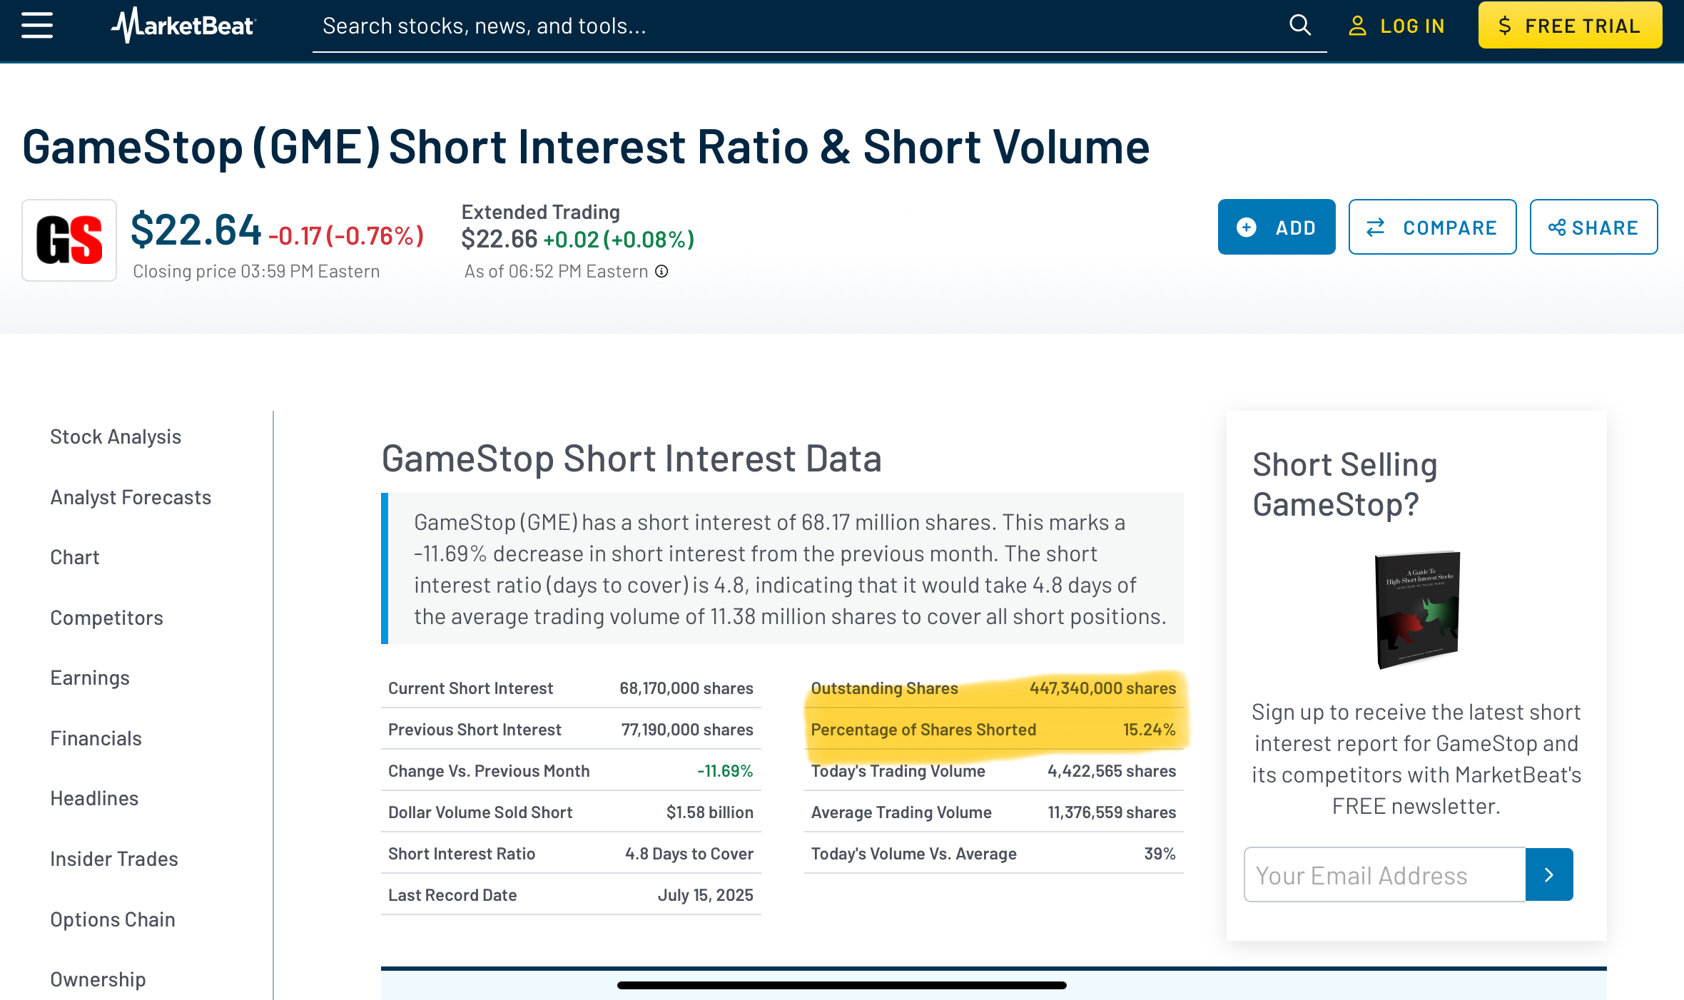The width and height of the screenshot is (1684, 1000).
Task: Click the -11.69% change value
Action: coord(725,771)
